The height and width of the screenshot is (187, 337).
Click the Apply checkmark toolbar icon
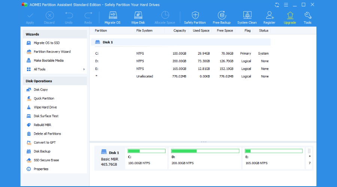pos(30,16)
